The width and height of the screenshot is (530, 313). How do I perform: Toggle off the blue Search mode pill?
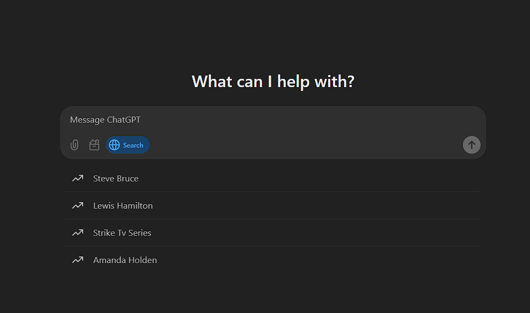click(128, 145)
